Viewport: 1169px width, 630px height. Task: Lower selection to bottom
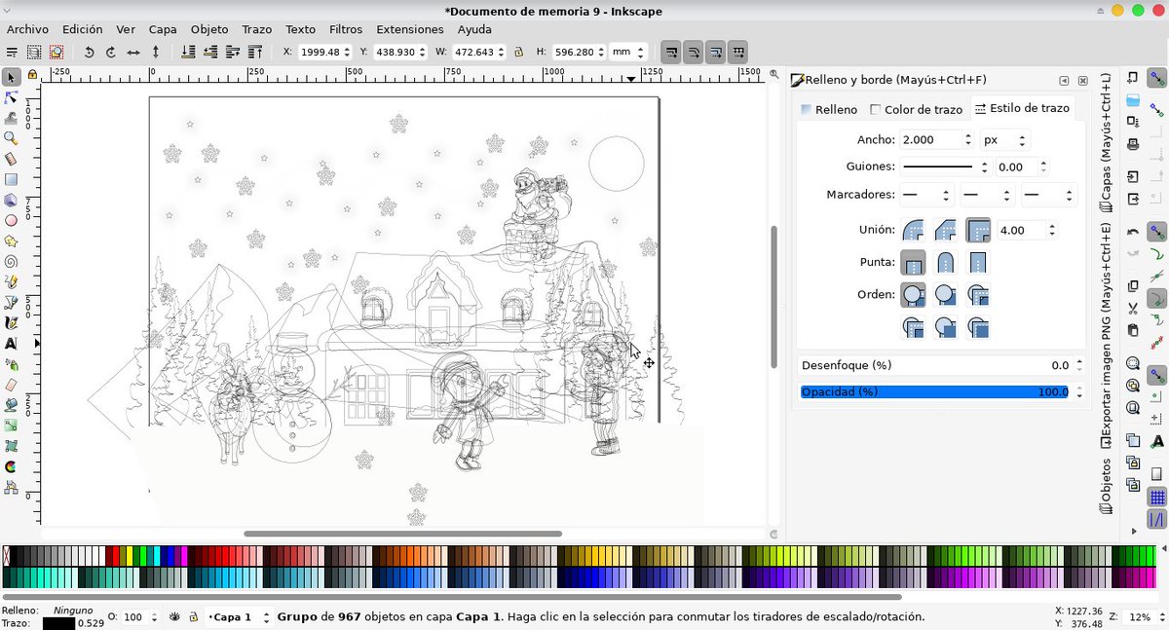[189, 52]
